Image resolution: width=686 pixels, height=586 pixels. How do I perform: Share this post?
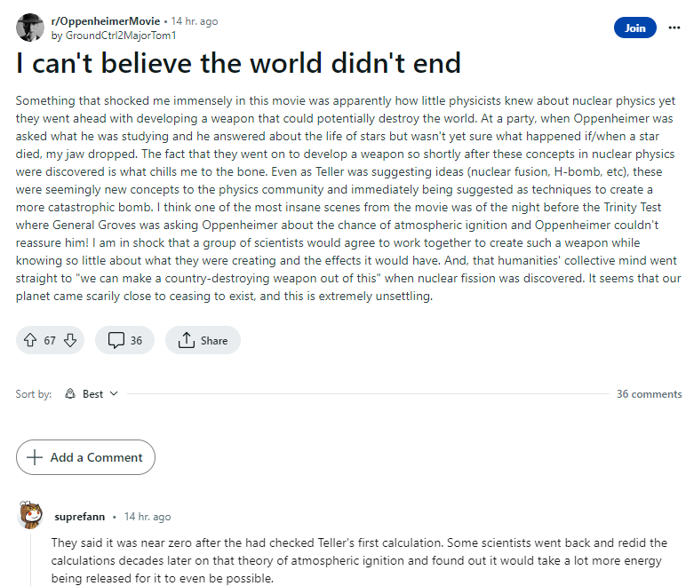coord(203,340)
